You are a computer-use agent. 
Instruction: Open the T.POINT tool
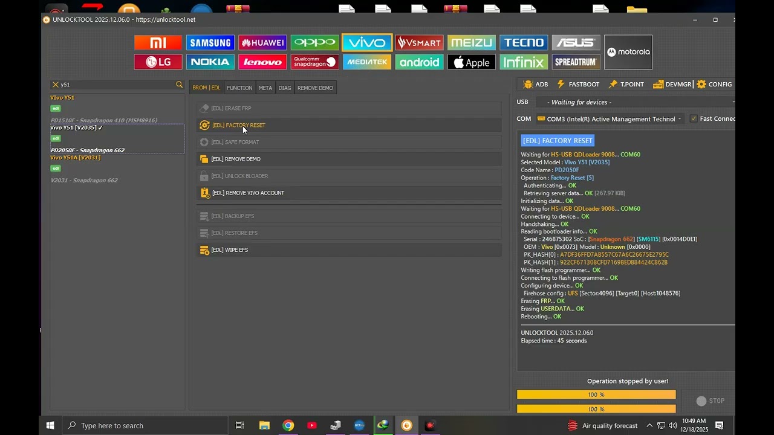(x=626, y=85)
